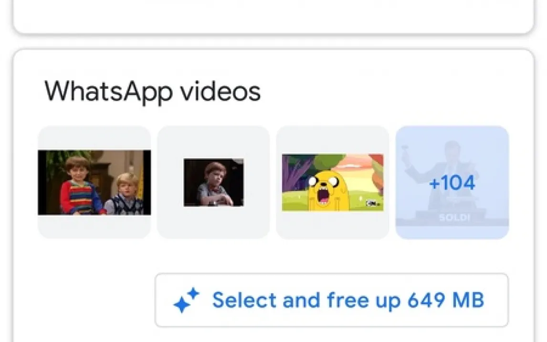The width and height of the screenshot is (547, 342).
Task: Open the small video of a boy sitting
Action: [213, 182]
